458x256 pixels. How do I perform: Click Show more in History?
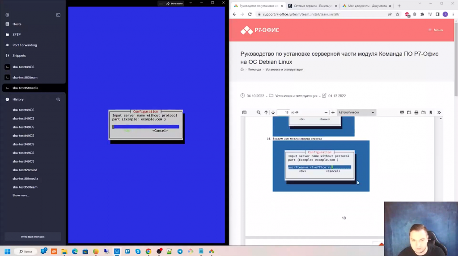[x=21, y=195]
